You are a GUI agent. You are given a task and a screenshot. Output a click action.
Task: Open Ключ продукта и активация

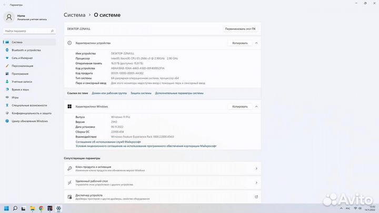[163, 169]
